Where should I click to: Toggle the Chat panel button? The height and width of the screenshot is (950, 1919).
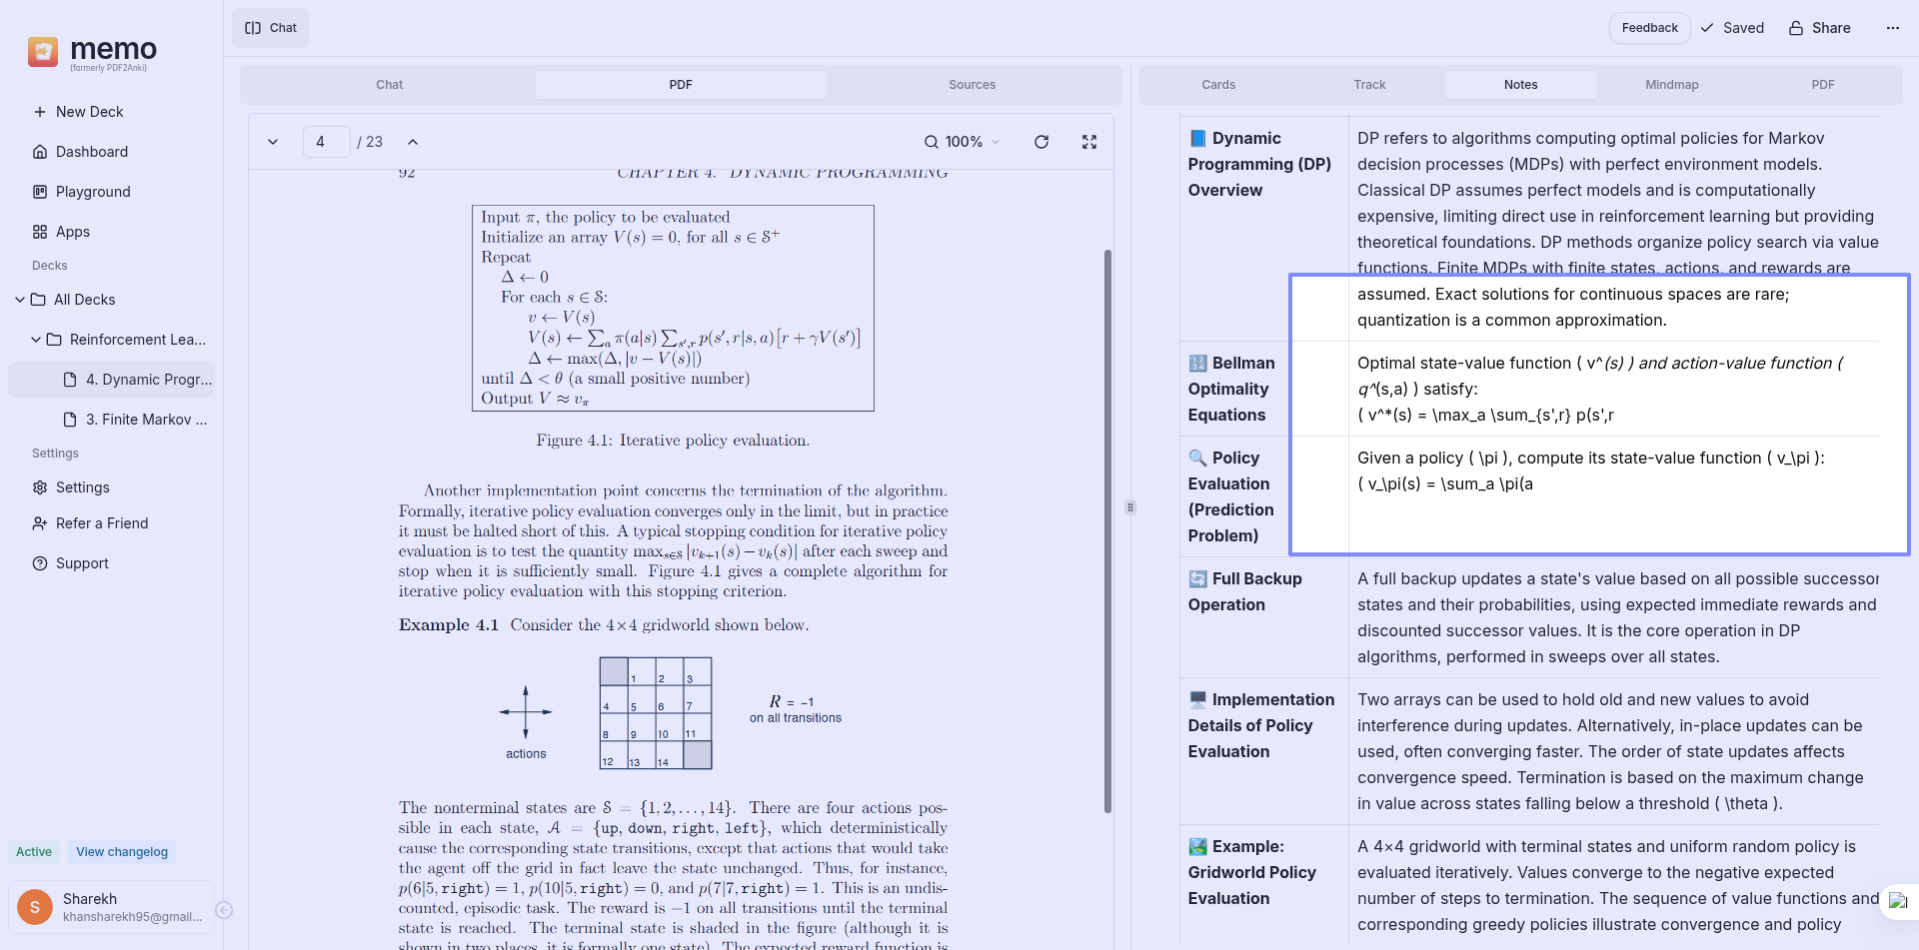(271, 28)
